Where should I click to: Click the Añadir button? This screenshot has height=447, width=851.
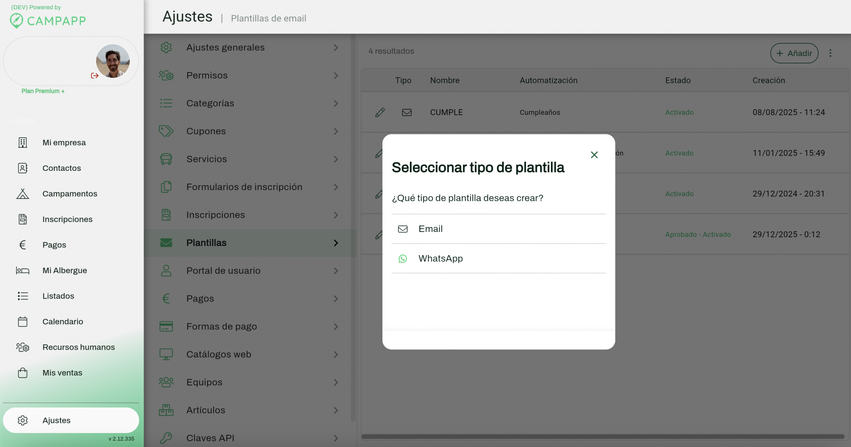[x=794, y=53]
